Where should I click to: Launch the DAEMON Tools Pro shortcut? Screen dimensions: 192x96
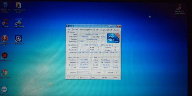[x=5, y=41]
